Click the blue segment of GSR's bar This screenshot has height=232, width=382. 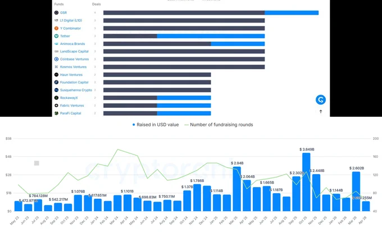coord(292,13)
